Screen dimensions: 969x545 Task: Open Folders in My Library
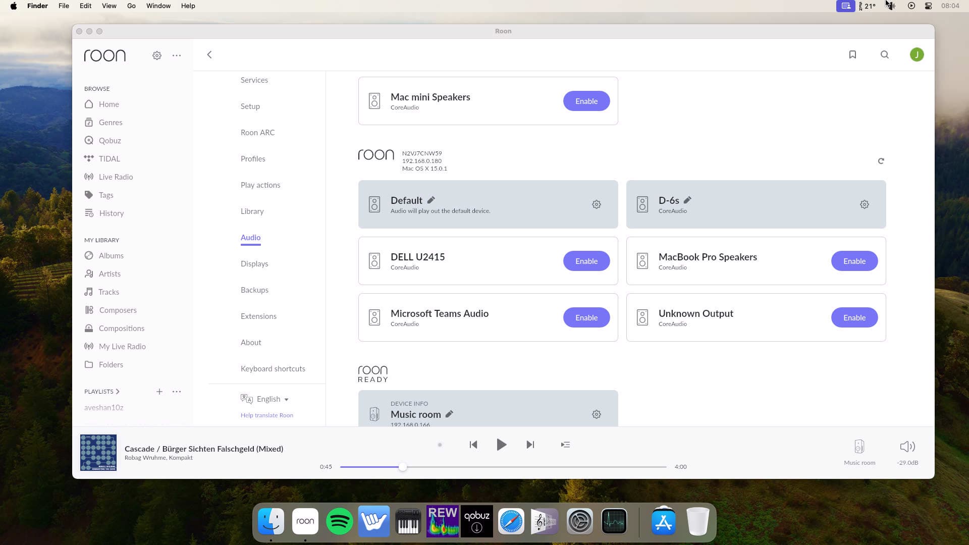tap(103, 365)
